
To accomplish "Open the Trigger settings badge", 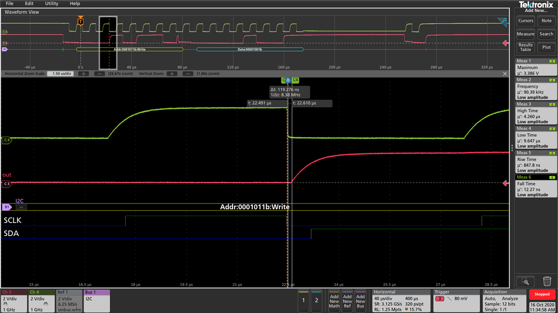I will point(456,301).
